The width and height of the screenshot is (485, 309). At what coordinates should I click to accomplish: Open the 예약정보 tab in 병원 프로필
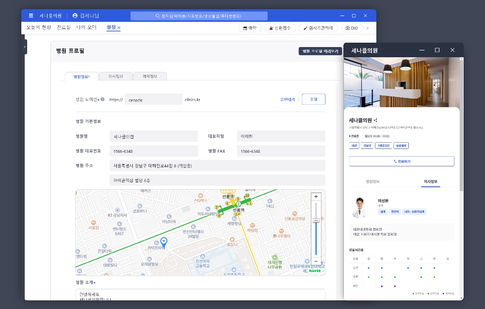click(x=150, y=76)
